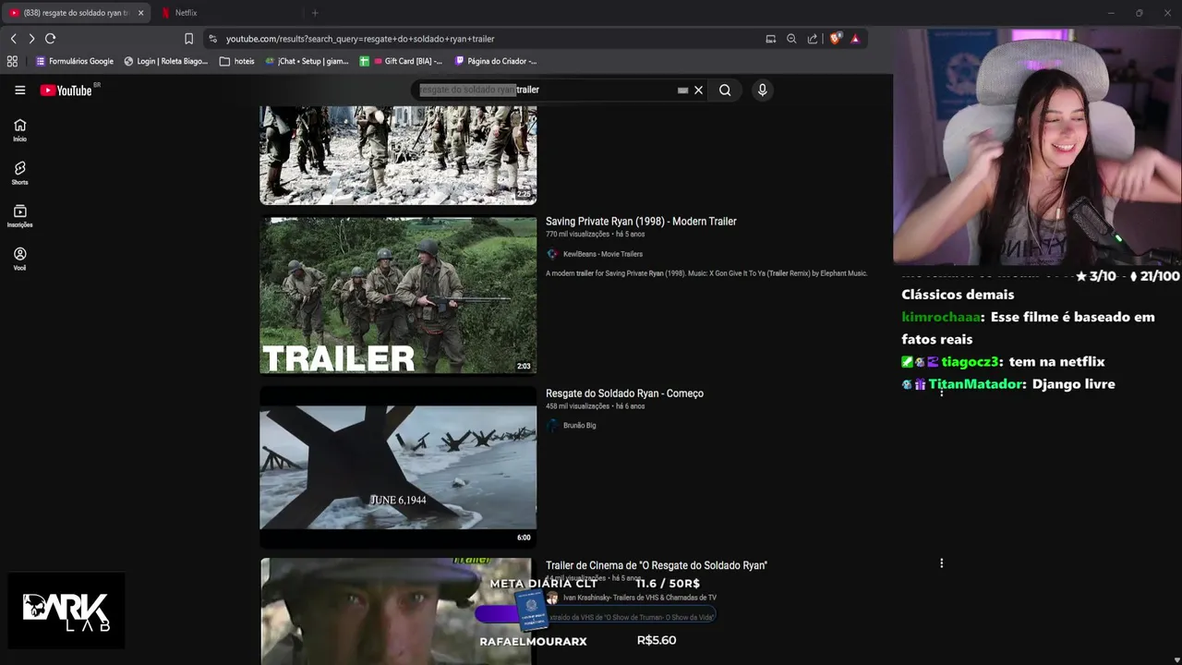Open Você in YouTube sidebar
Screen dimensions: 1182x665
click(x=19, y=259)
